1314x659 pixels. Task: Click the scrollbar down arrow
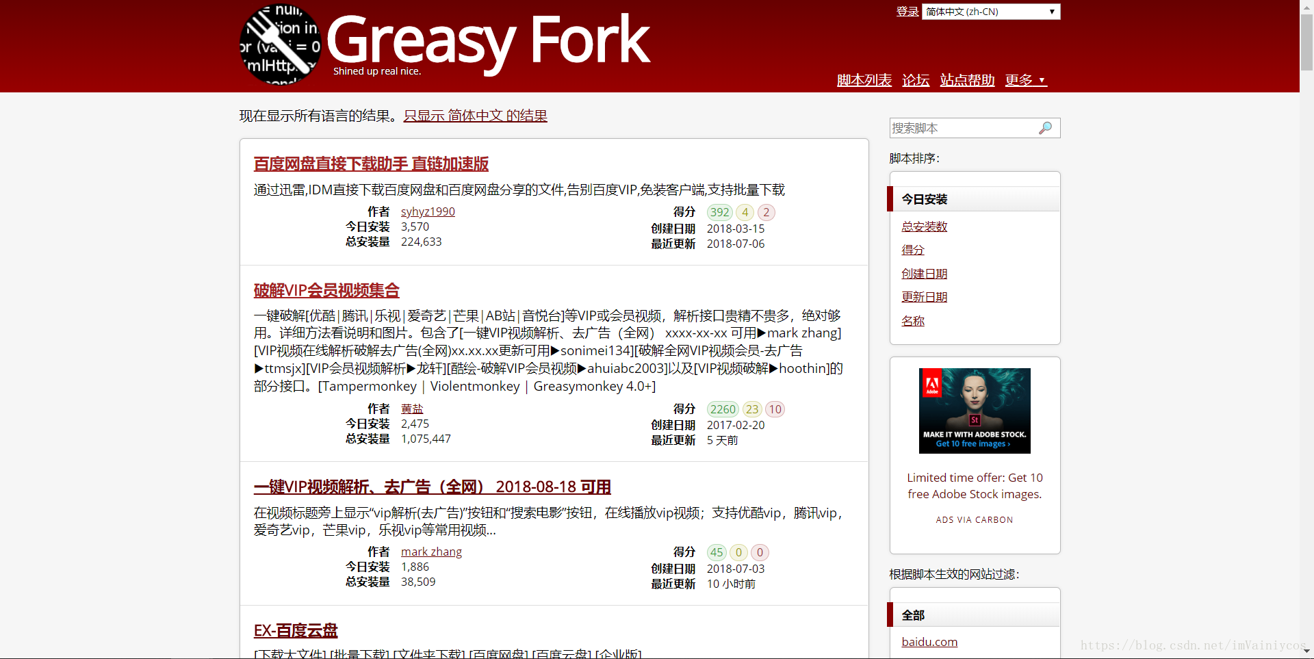[x=1306, y=652]
